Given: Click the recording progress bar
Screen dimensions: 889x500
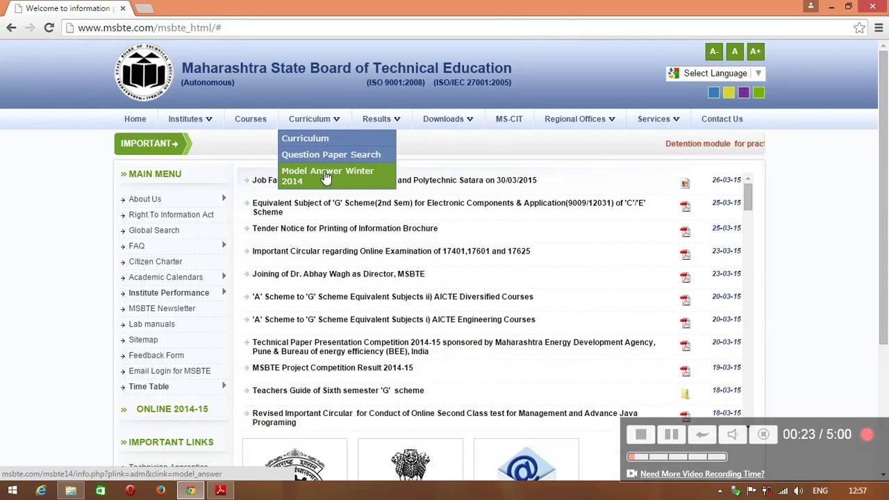Looking at the screenshot, I should pos(676,456).
